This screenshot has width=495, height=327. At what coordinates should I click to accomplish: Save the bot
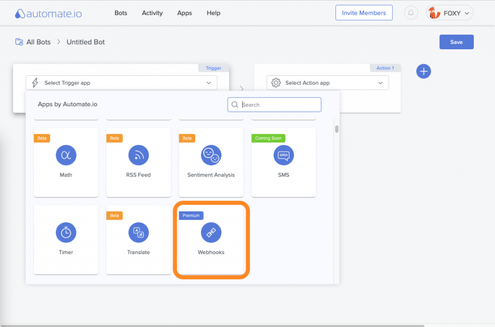[456, 42]
